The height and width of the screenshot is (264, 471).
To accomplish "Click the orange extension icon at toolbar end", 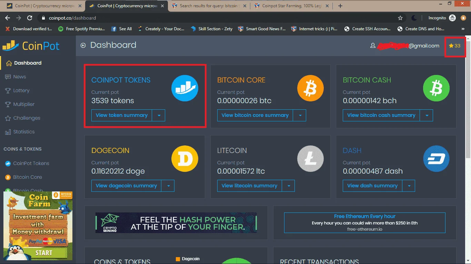I will 463,18.
